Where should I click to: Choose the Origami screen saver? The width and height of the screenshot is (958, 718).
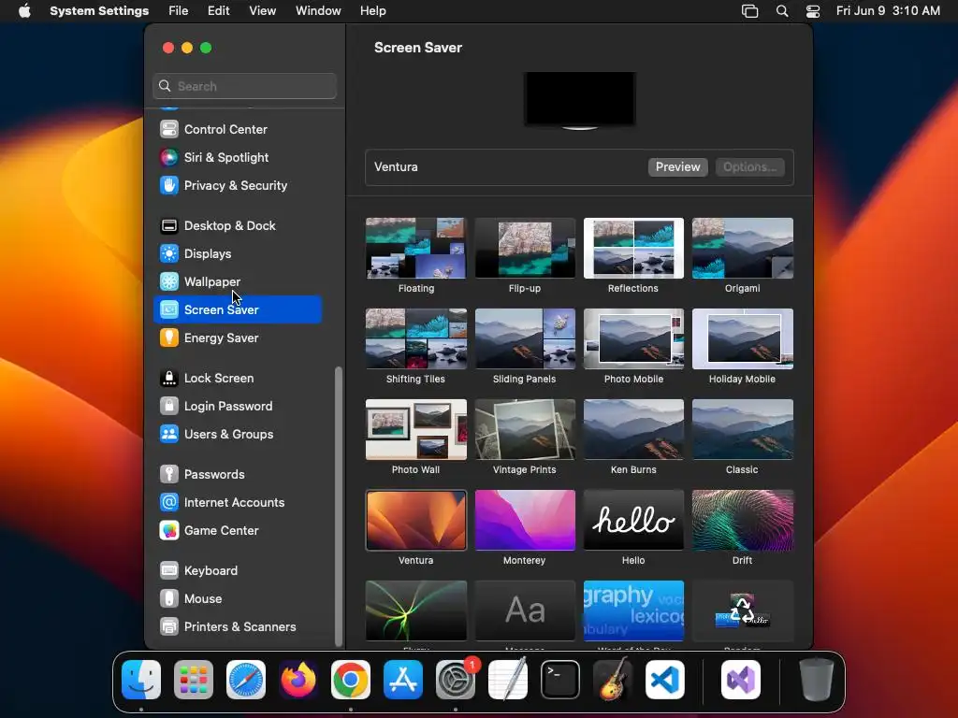(742, 248)
